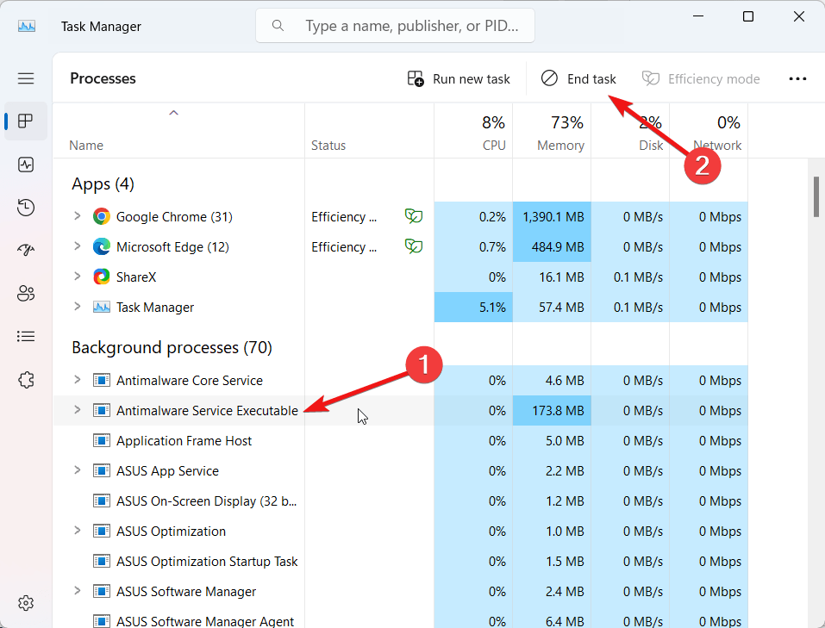This screenshot has height=628, width=825.
Task: Click the End task button
Action: [578, 79]
